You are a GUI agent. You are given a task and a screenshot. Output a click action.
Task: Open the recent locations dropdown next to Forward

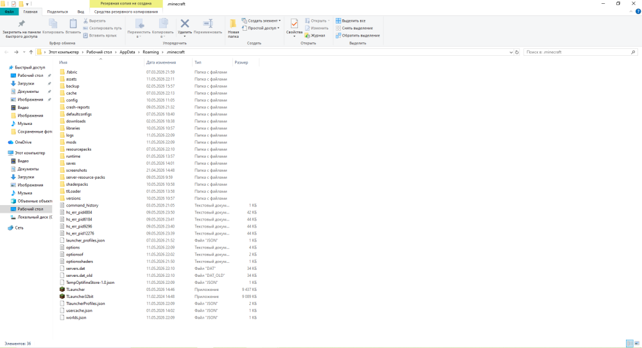tap(24, 53)
